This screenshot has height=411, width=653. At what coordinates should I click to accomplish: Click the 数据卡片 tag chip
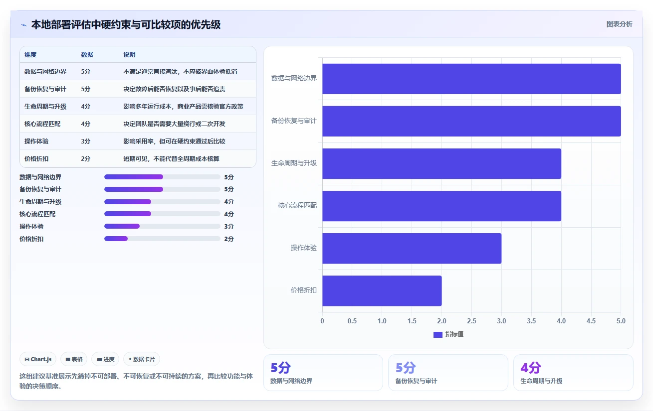coord(142,359)
